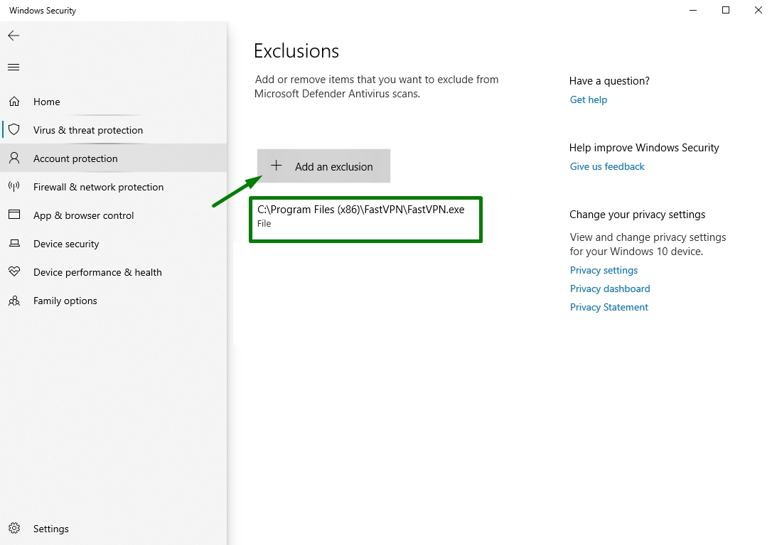Open Device performance & health
The height and width of the screenshot is (545, 772).
click(x=113, y=272)
